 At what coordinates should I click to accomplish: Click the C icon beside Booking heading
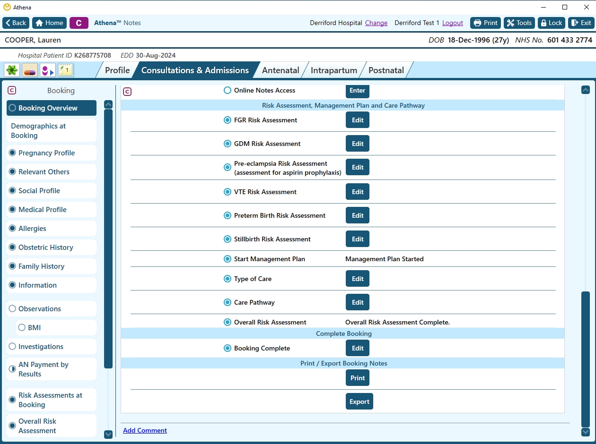pyautogui.click(x=12, y=90)
